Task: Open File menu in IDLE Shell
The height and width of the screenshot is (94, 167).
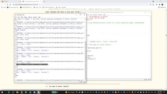Action: click(16, 17)
